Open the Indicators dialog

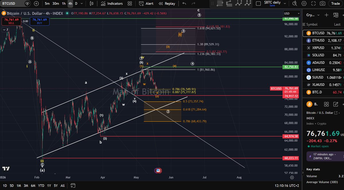tap(112, 3)
